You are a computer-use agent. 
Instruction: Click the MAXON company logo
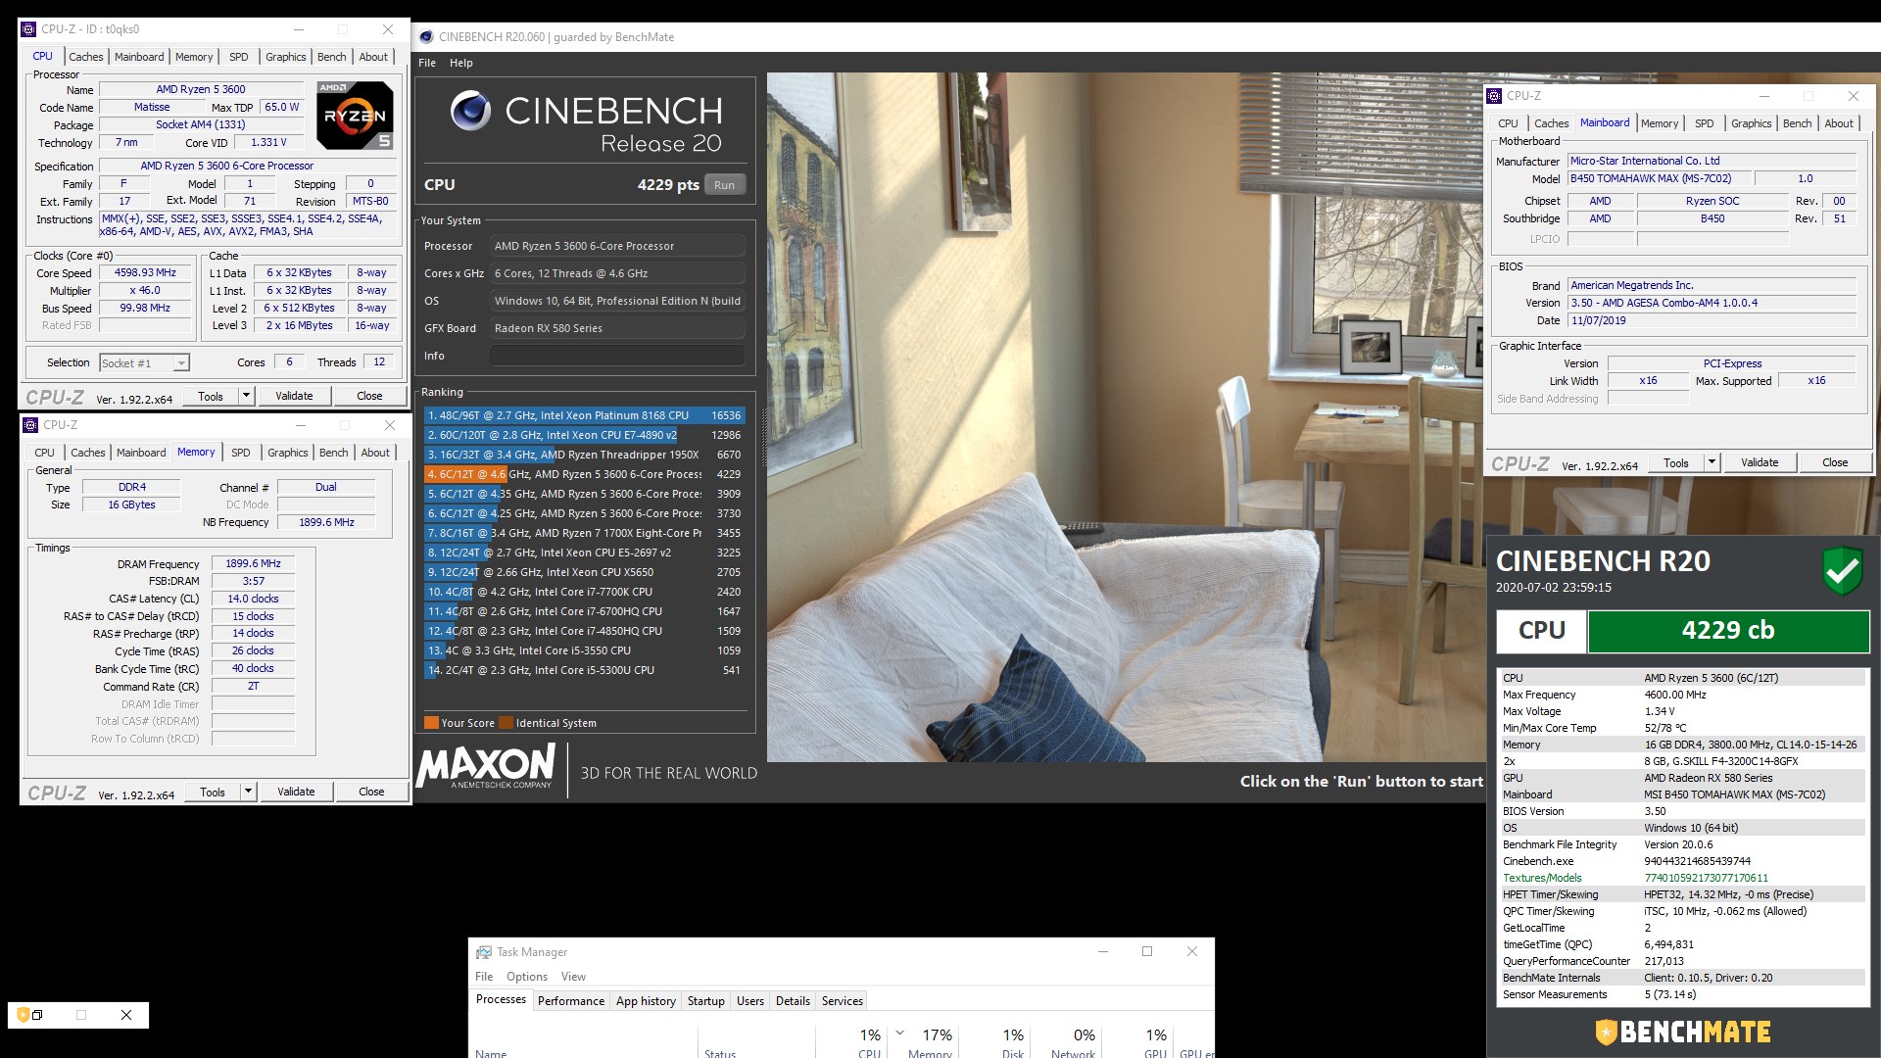[486, 765]
